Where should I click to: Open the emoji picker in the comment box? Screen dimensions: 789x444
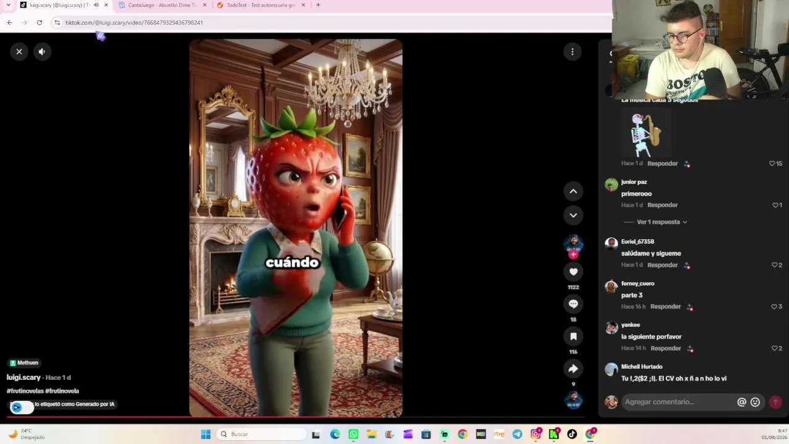point(755,402)
